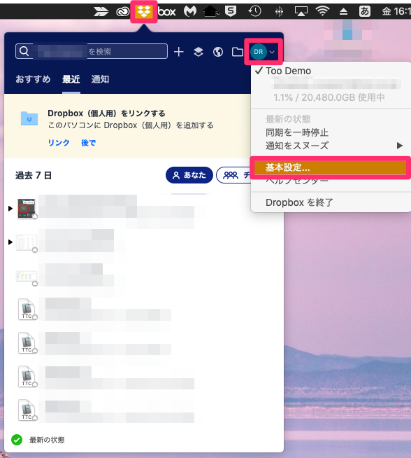
Task: Click the 後で link in banner
Action: pyautogui.click(x=88, y=143)
